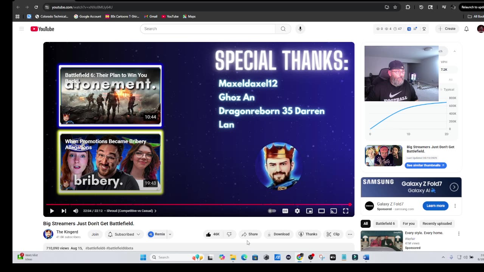The height and width of the screenshot is (272, 484).
Task: Open The Kingerd channel avatar
Action: point(48,234)
